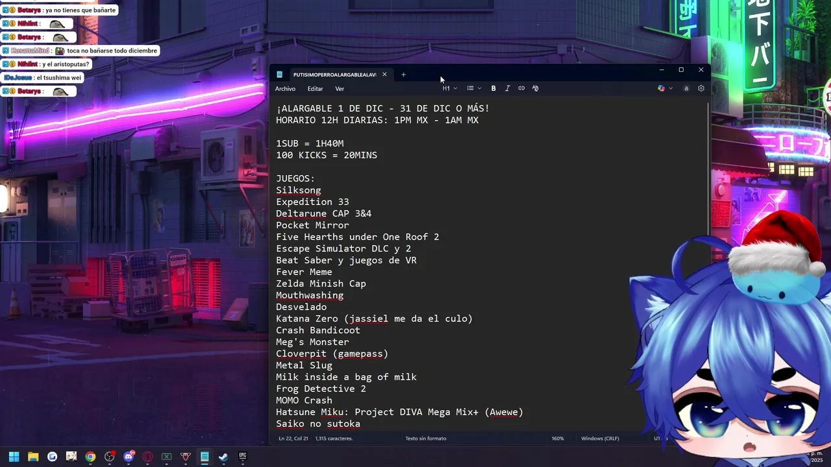This screenshot has height=467, width=831.
Task: Click the 'JUEGOS:' heading line
Action: [x=295, y=178]
